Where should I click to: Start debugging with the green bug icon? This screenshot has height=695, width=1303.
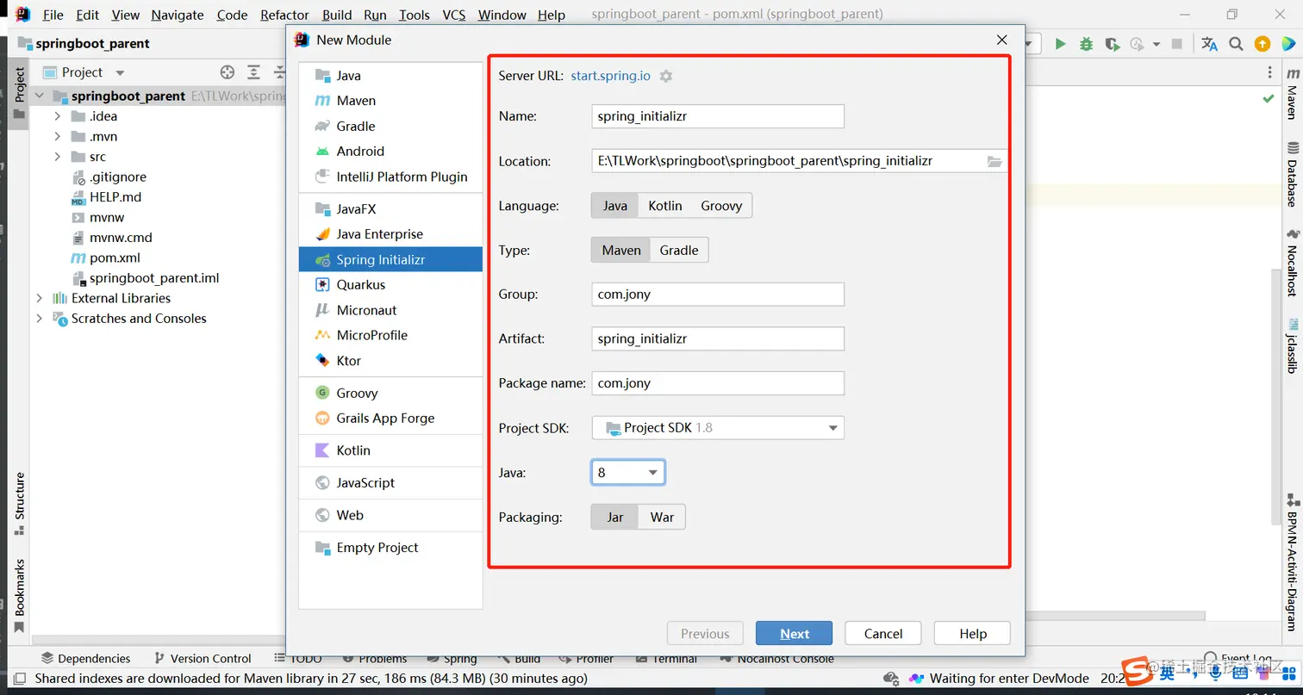click(x=1087, y=44)
